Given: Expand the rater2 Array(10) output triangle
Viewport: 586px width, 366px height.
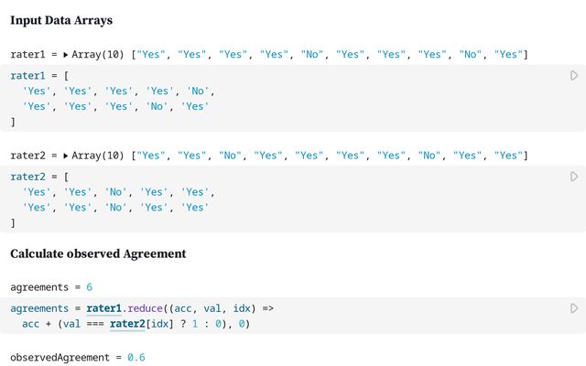Looking at the screenshot, I should pos(65,156).
